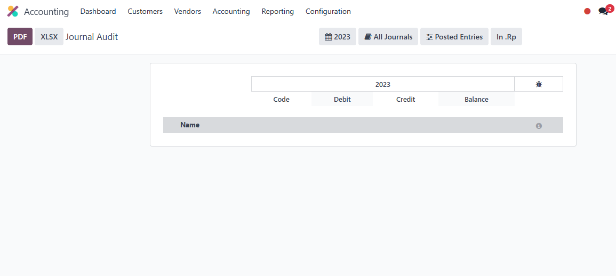Open the Vendors menu
The image size is (616, 276).
coord(188,11)
